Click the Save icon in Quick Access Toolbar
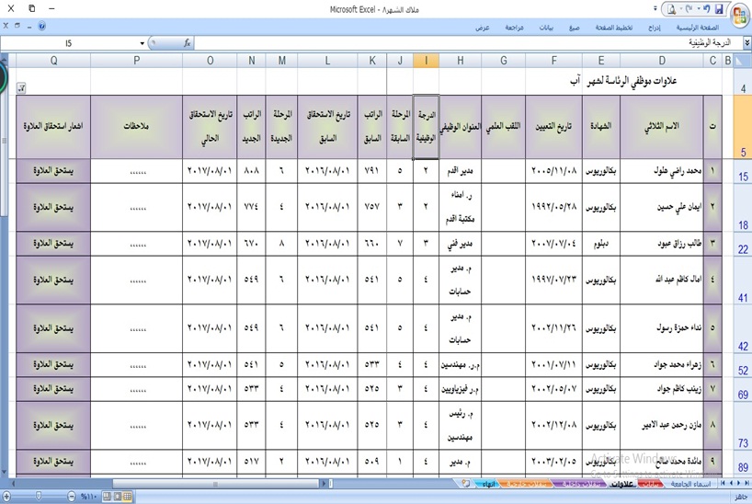The image size is (752, 504). pyautogui.click(x=719, y=9)
